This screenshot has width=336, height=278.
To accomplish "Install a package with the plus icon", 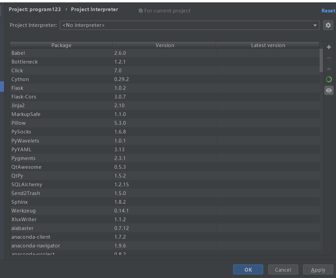I will pos(329,47).
